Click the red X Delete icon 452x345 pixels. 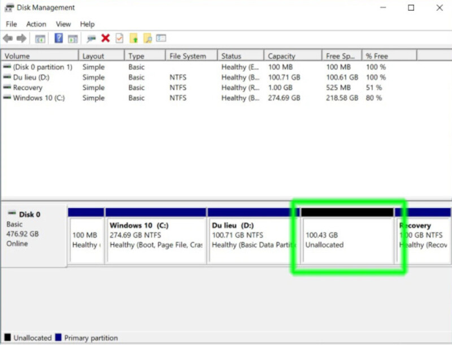click(x=106, y=38)
